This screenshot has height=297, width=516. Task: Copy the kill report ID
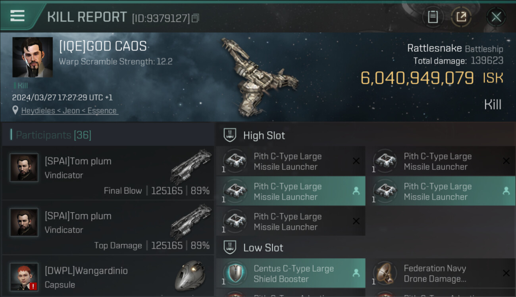pyautogui.click(x=195, y=18)
